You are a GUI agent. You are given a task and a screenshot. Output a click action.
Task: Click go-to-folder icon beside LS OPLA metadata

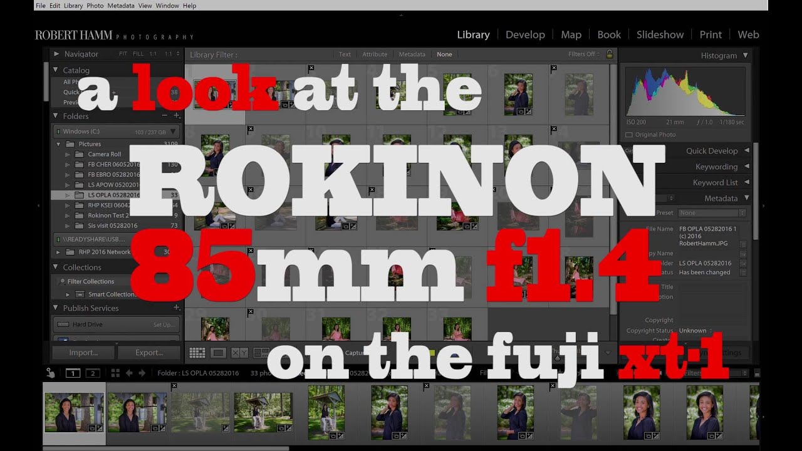tap(743, 264)
